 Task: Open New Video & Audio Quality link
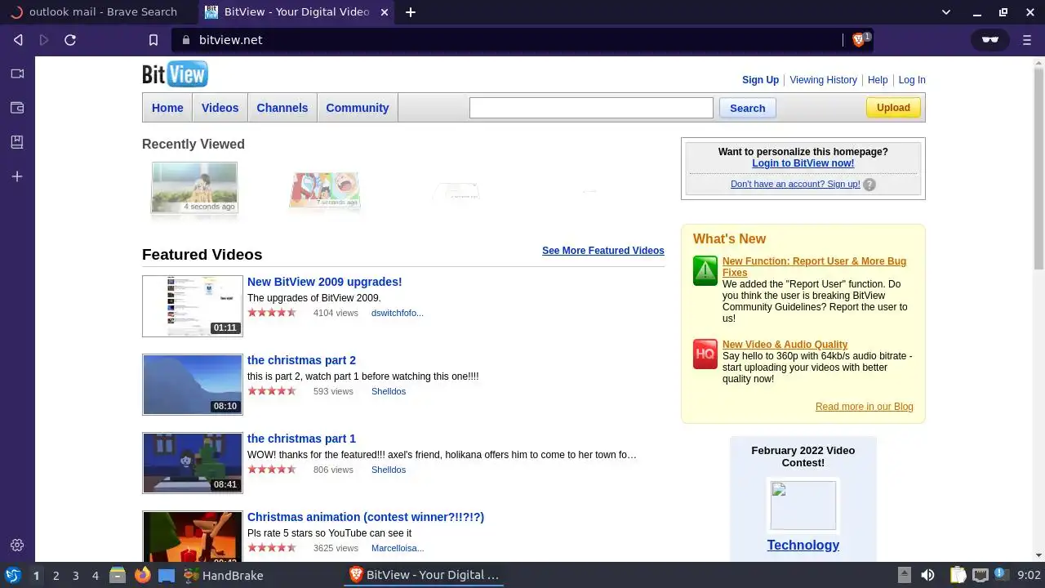point(785,345)
